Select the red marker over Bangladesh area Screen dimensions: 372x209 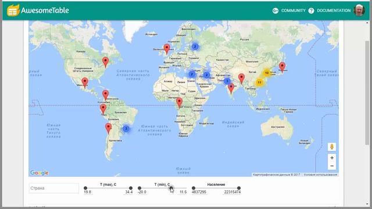(241, 79)
